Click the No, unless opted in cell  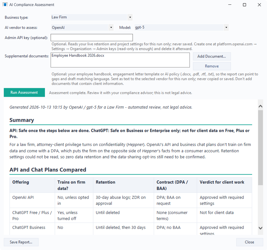coord(74,200)
